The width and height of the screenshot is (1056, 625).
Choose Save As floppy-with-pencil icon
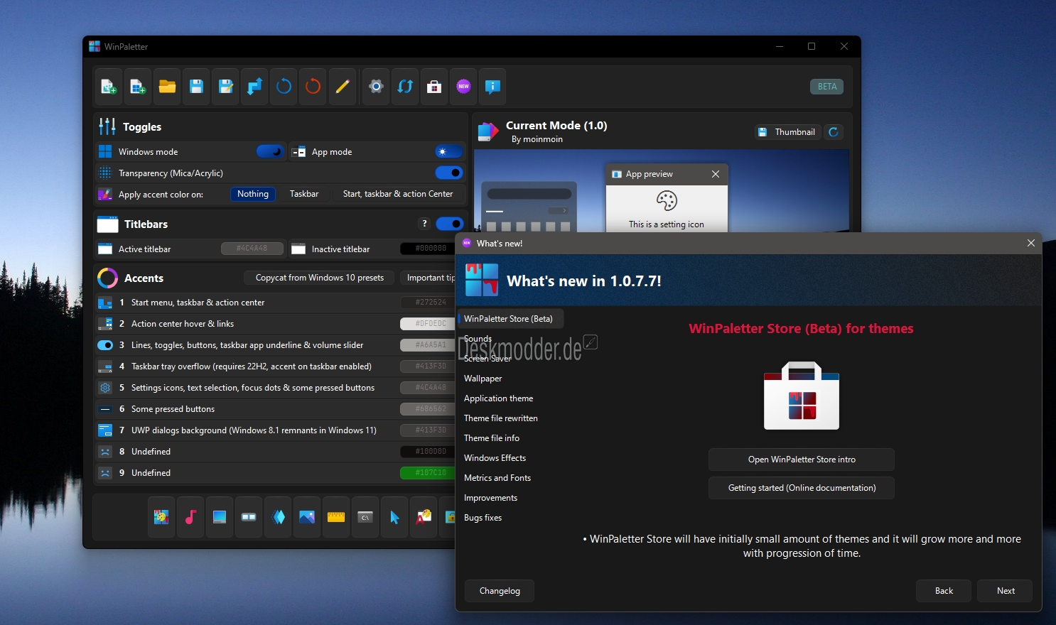coord(225,87)
